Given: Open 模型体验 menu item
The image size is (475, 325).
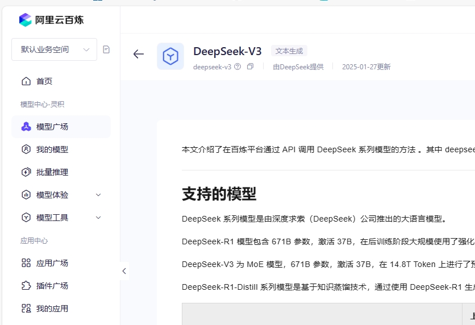Looking at the screenshot, I should [x=61, y=195].
